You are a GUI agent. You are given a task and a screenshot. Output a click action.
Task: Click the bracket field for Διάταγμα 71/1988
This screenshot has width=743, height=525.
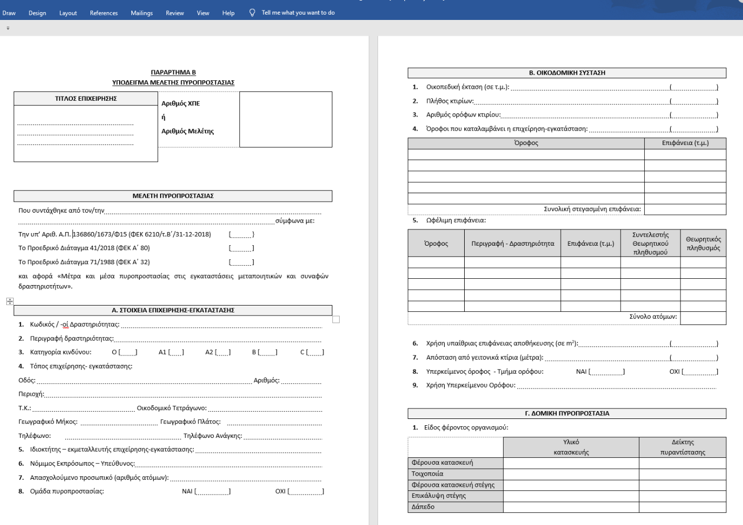click(x=242, y=262)
